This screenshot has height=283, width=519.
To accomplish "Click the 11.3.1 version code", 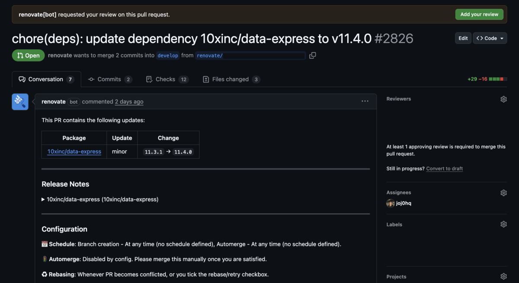I will [154, 152].
